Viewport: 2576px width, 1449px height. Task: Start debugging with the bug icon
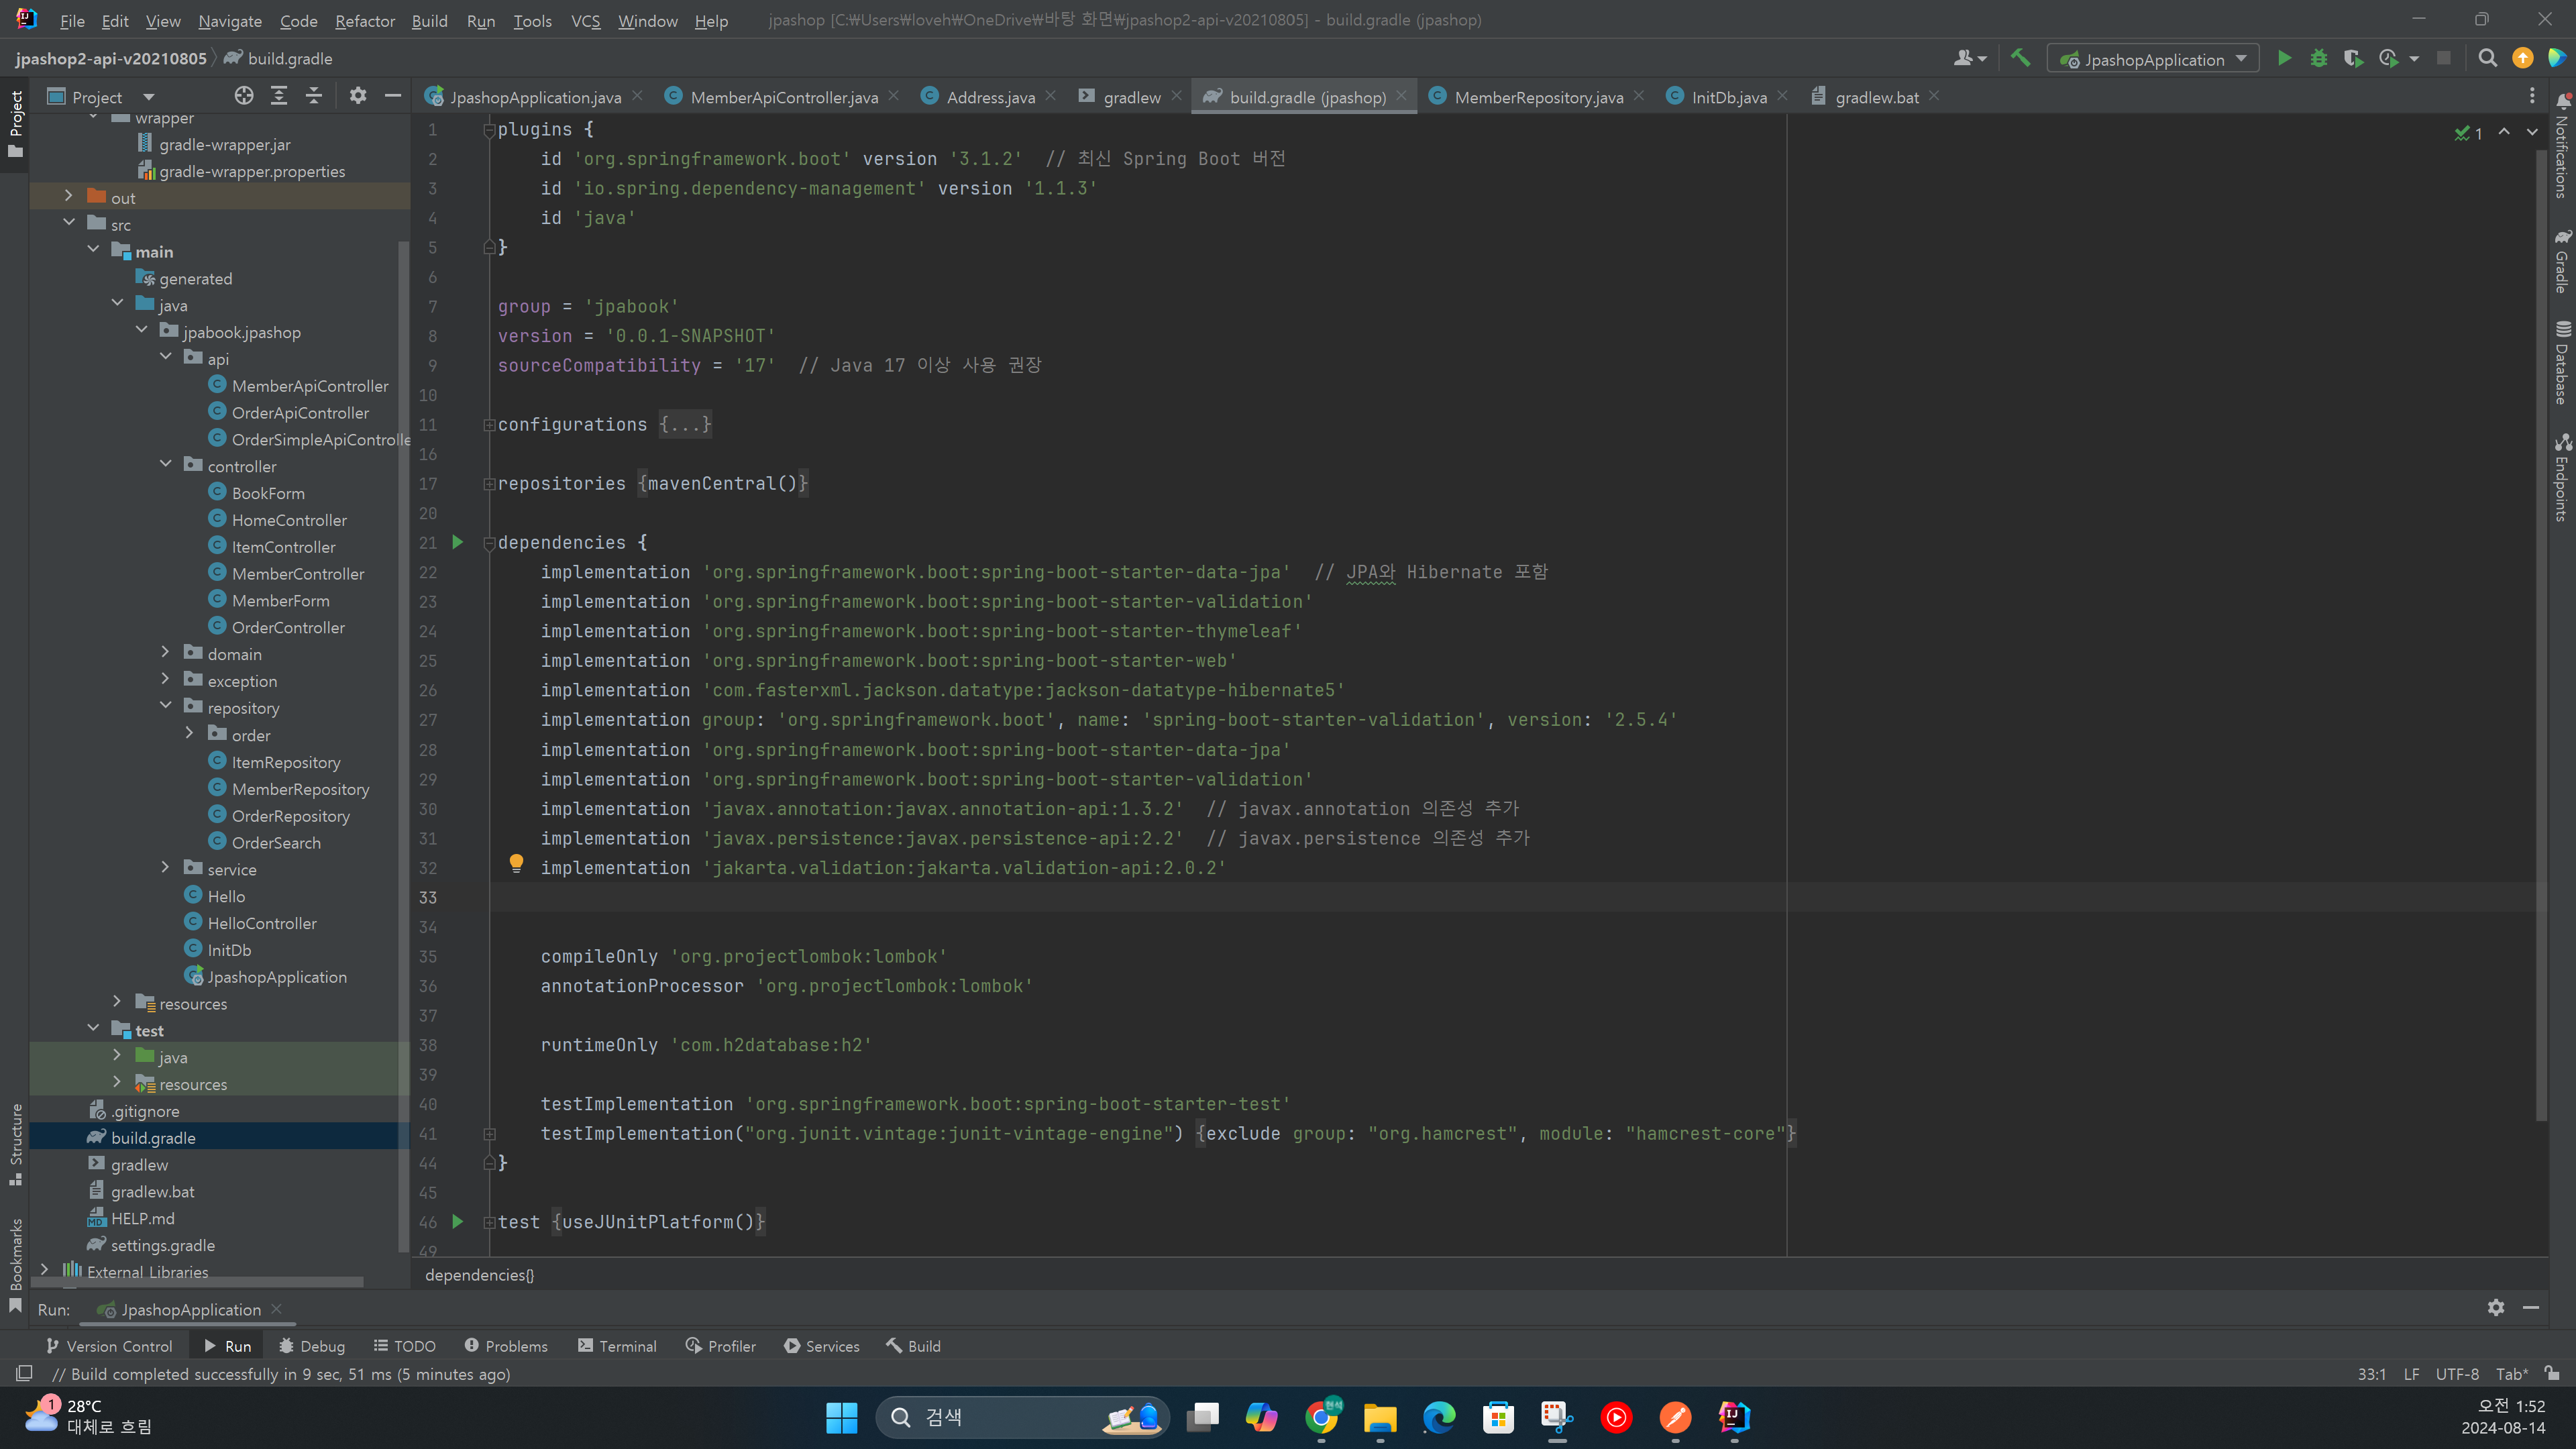tap(2319, 59)
